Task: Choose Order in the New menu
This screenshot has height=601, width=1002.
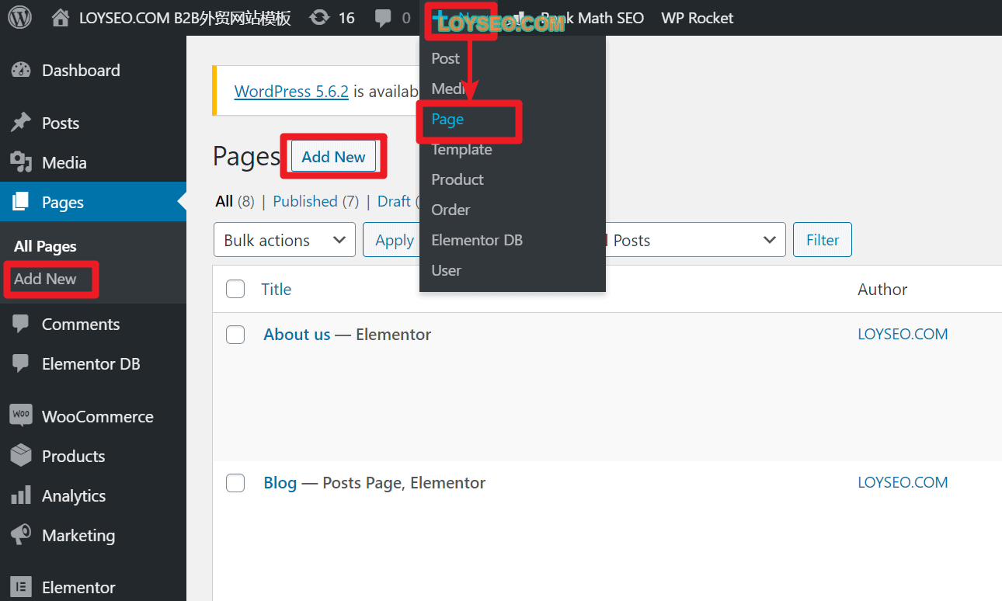Action: 451,210
